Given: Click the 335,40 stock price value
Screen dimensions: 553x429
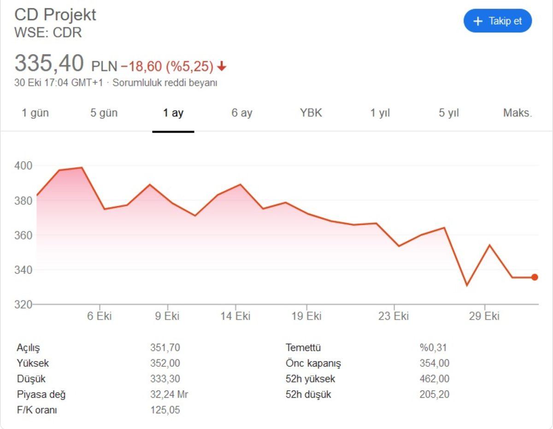Looking at the screenshot, I should tap(49, 63).
